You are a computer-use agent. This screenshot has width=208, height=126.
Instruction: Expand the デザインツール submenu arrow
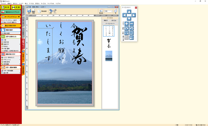tap(20, 59)
